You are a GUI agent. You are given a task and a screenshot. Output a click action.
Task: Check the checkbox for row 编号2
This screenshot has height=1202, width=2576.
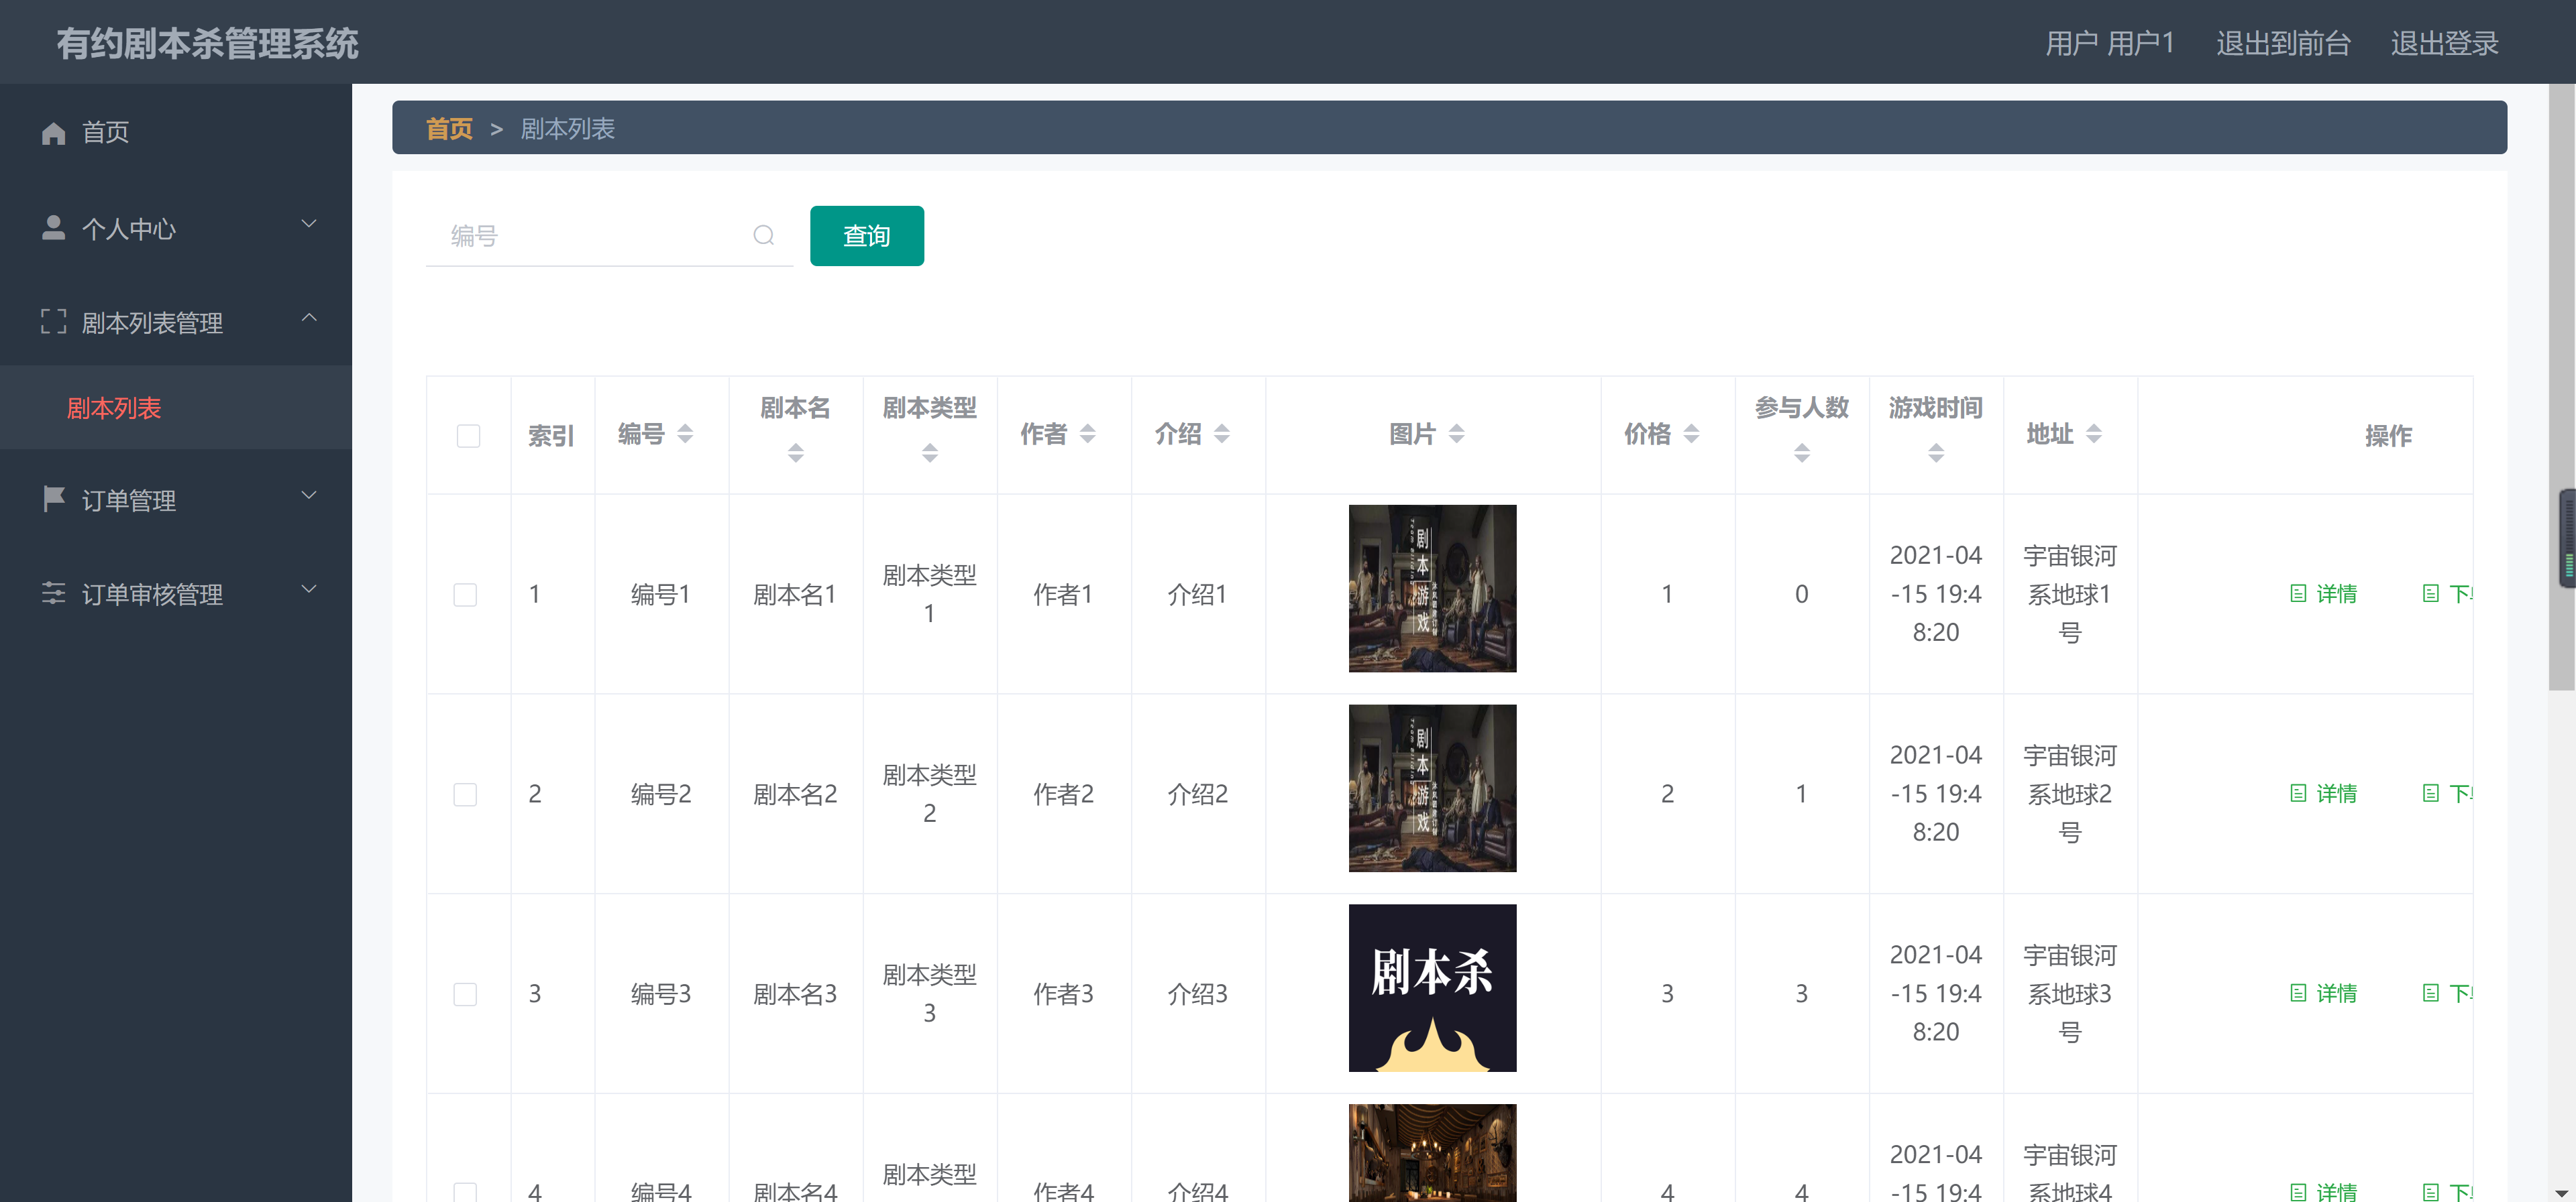point(465,793)
